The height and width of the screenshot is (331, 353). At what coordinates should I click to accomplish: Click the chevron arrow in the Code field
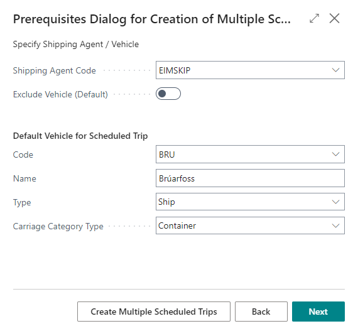[x=335, y=155]
